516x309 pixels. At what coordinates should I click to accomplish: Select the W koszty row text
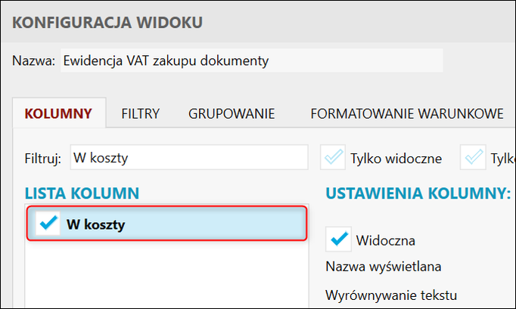[x=96, y=224]
